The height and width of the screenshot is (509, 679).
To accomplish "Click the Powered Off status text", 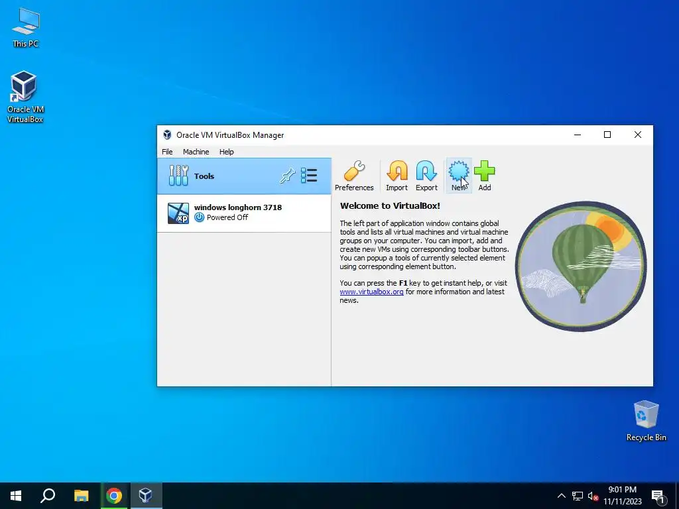I will pos(227,217).
